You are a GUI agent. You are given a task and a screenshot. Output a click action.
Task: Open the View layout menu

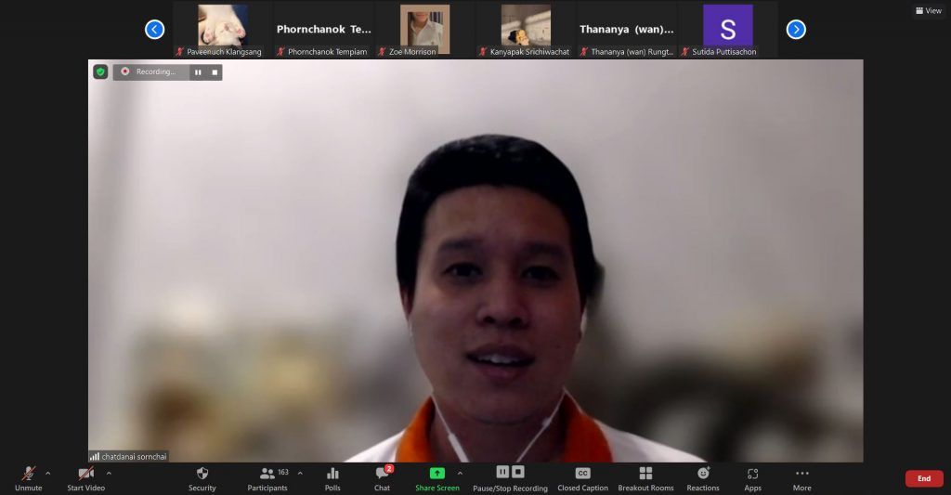click(x=928, y=11)
